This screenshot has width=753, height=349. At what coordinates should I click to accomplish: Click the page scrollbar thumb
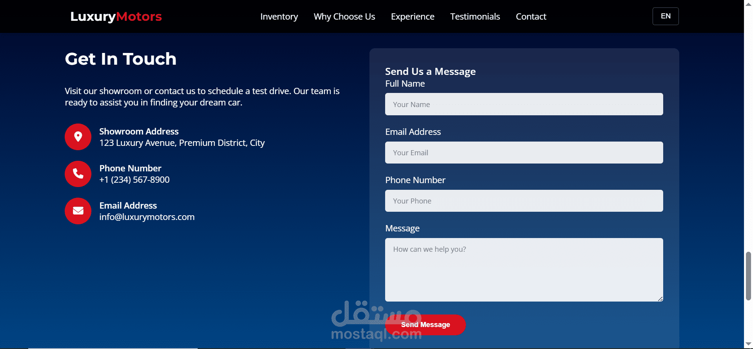[748, 276]
